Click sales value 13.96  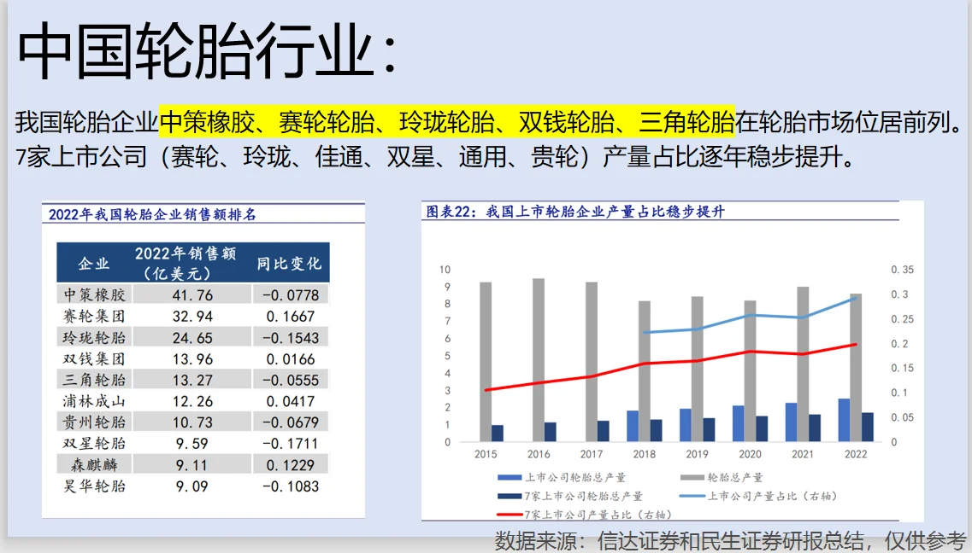(193, 358)
